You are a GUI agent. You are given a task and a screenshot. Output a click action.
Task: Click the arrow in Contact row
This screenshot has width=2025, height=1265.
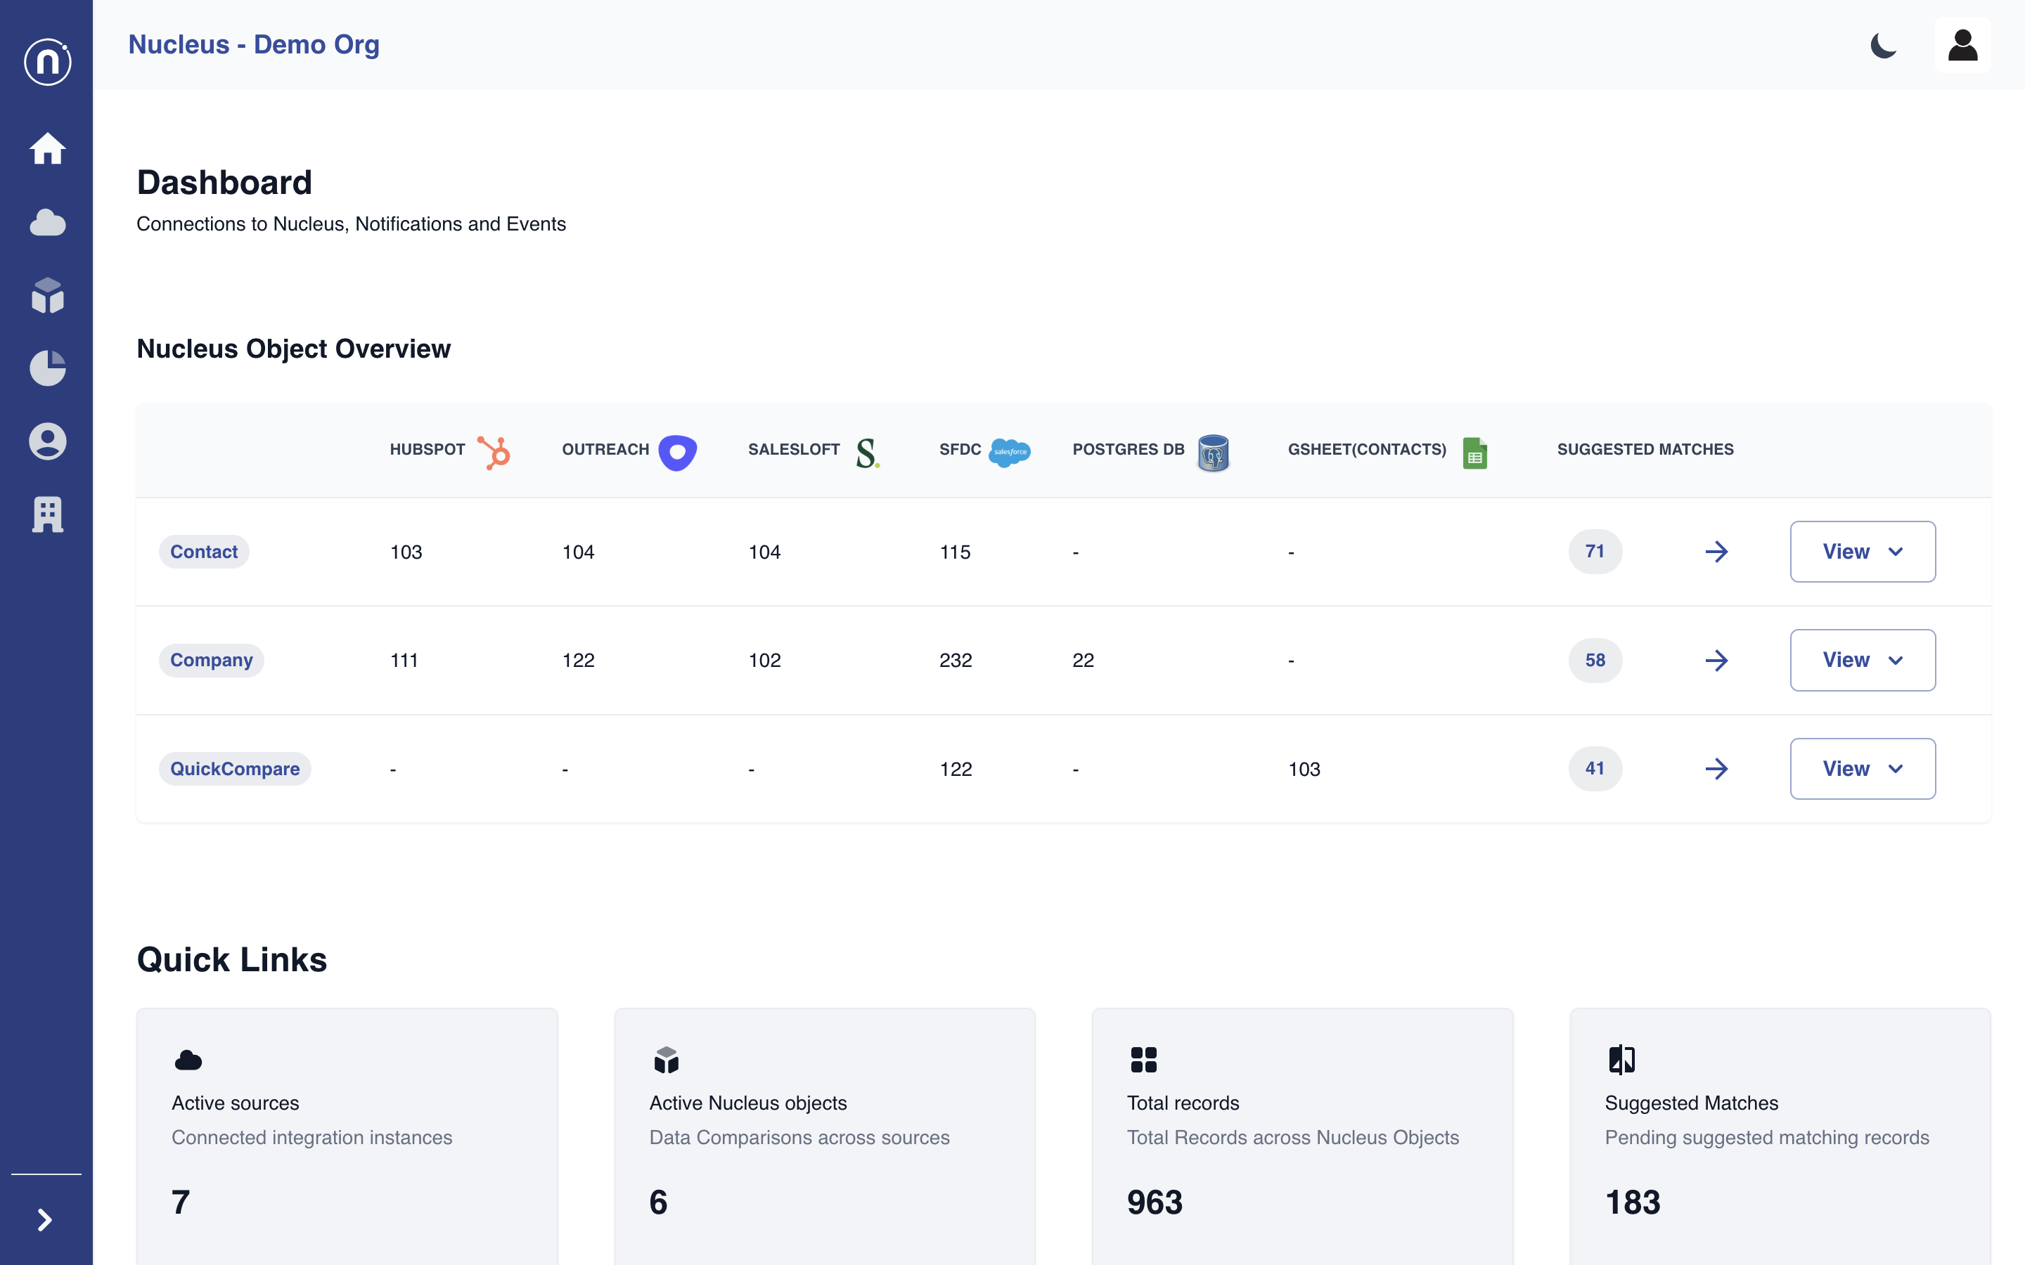point(1716,552)
